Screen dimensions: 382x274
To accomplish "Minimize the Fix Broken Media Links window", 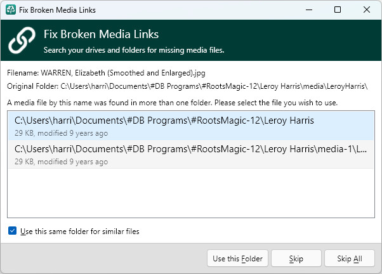I will pos(309,10).
